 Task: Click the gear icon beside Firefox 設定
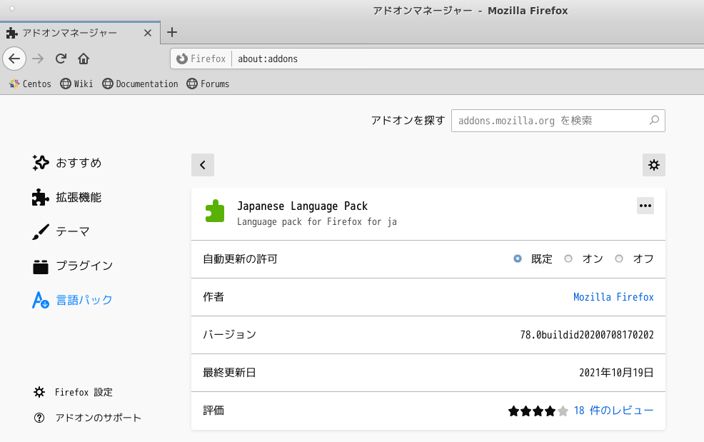(x=39, y=392)
